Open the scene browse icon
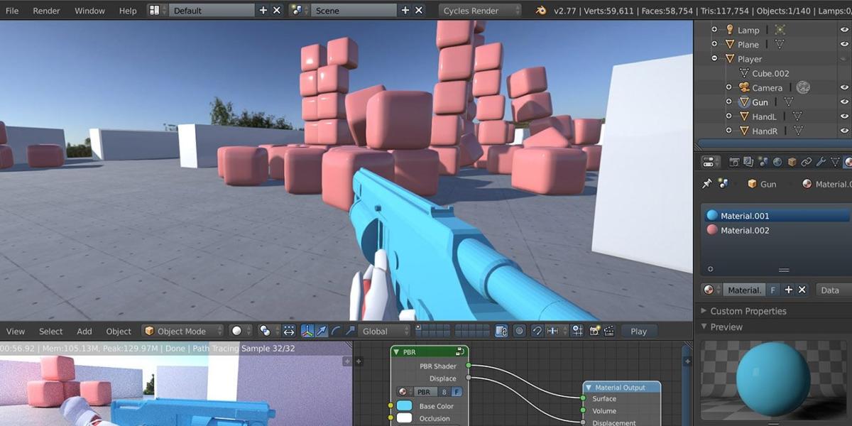The height and width of the screenshot is (426, 852). coord(300,11)
